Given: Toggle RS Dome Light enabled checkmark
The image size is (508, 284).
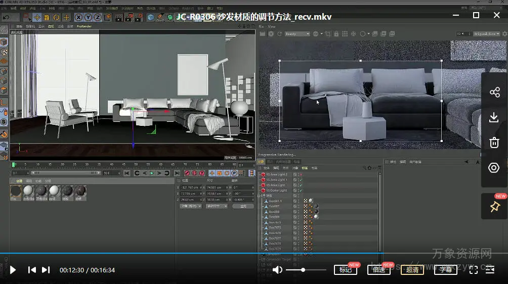Looking at the screenshot, I should [301, 191].
